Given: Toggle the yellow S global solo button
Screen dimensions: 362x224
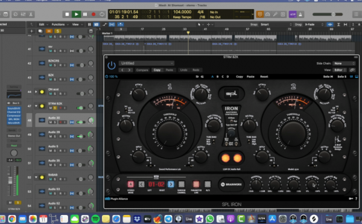Looking at the screenshot, I should tap(57, 31).
